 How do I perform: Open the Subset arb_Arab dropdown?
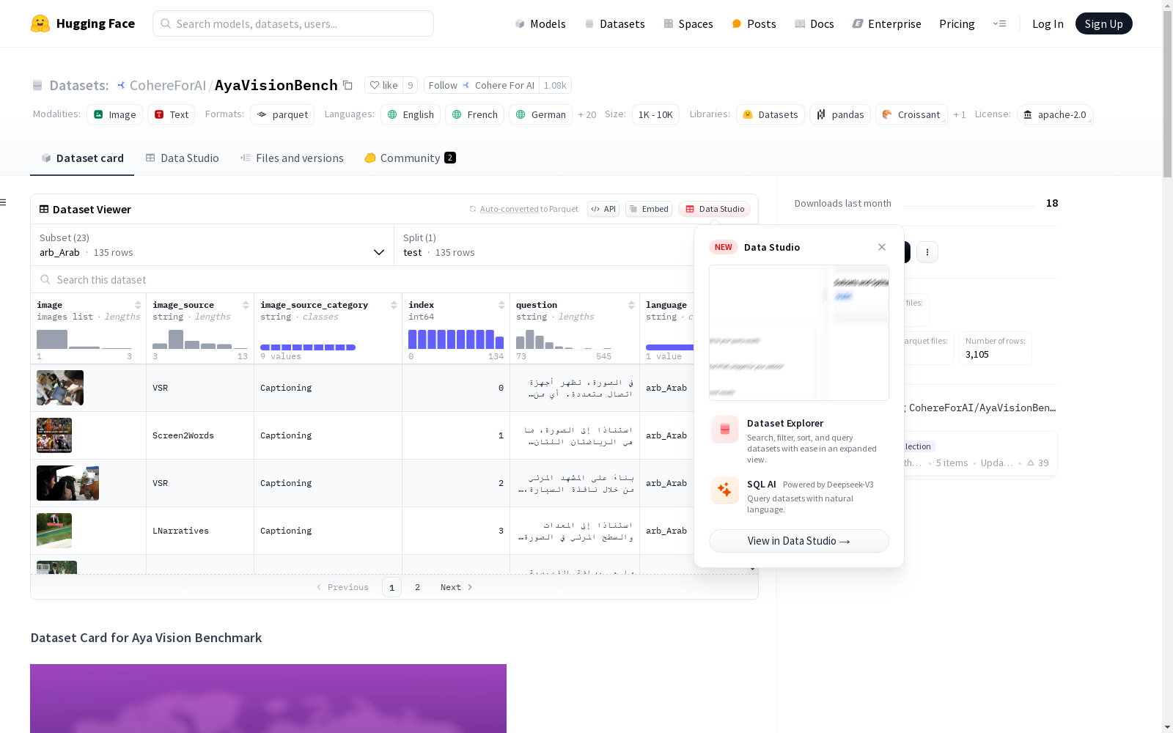[213, 245]
